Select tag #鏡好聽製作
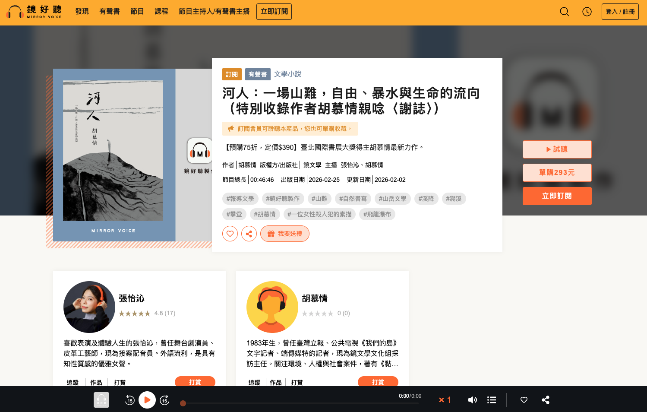 point(283,199)
